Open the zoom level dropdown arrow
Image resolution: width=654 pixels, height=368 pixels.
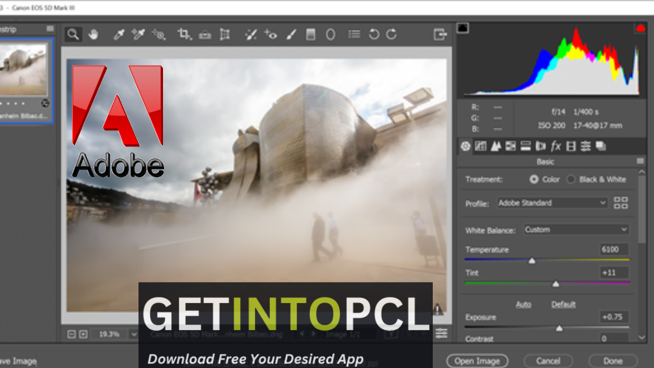(x=134, y=334)
